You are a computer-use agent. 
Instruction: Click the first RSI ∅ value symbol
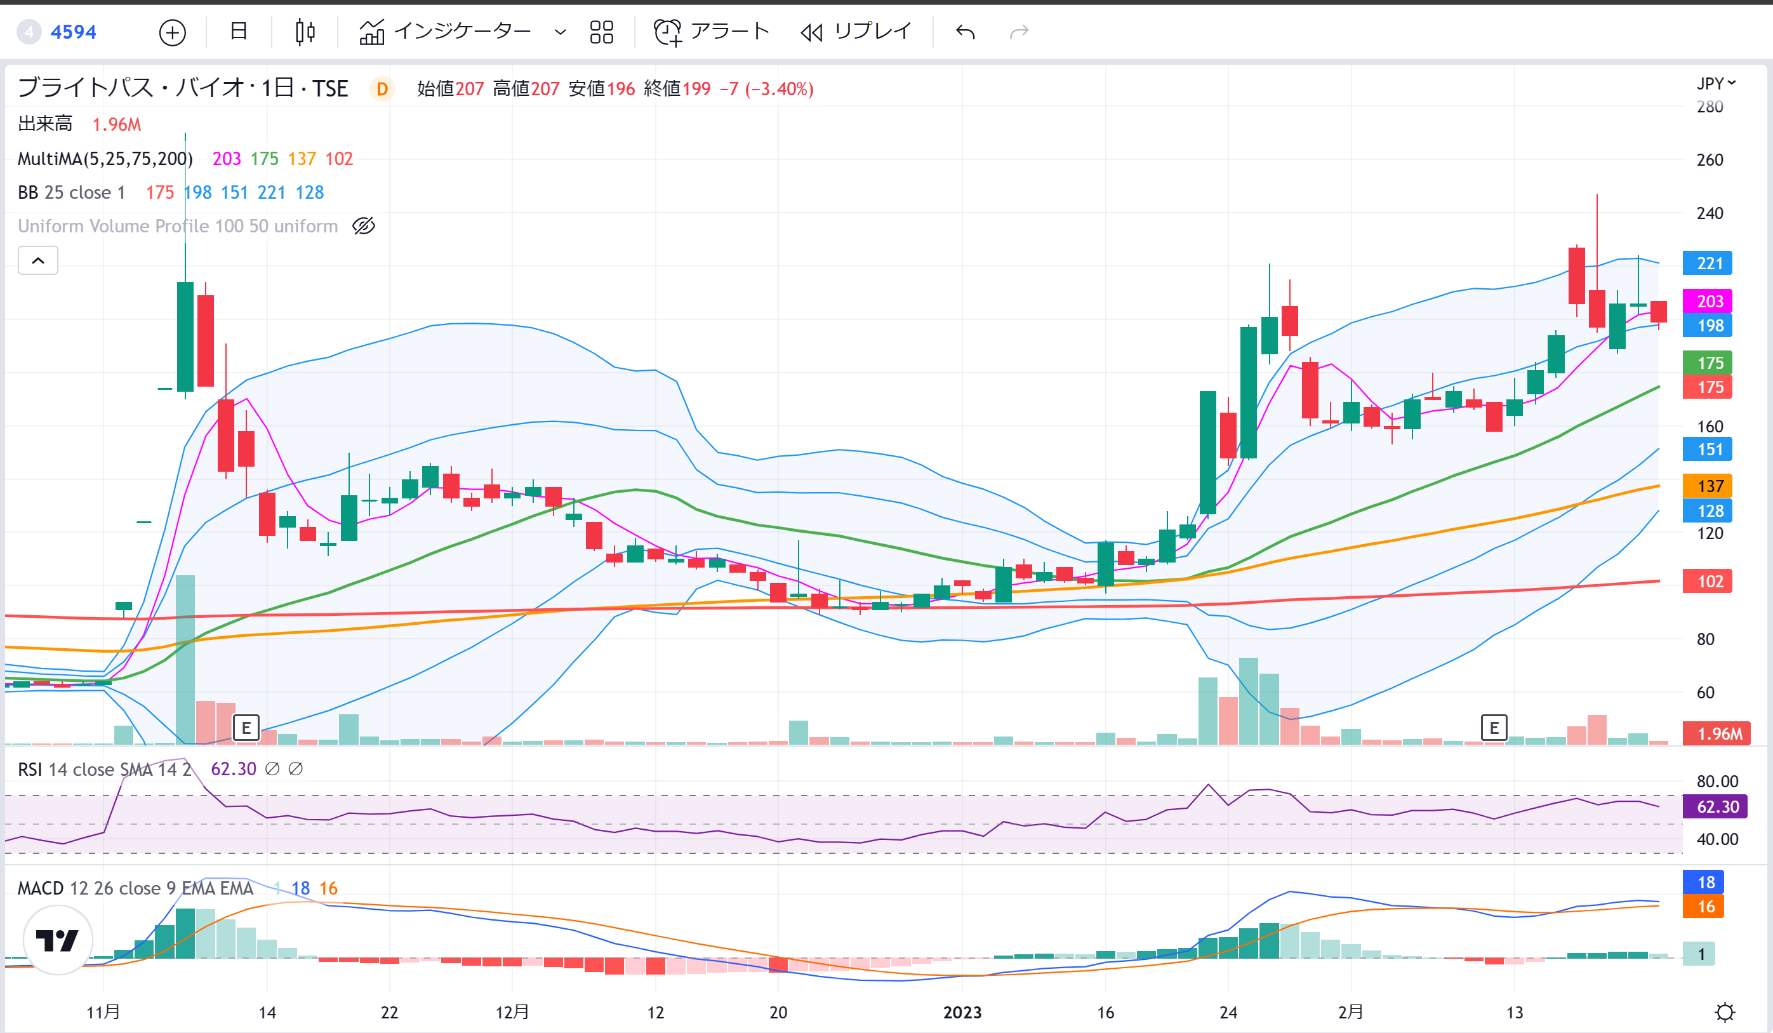[x=272, y=769]
